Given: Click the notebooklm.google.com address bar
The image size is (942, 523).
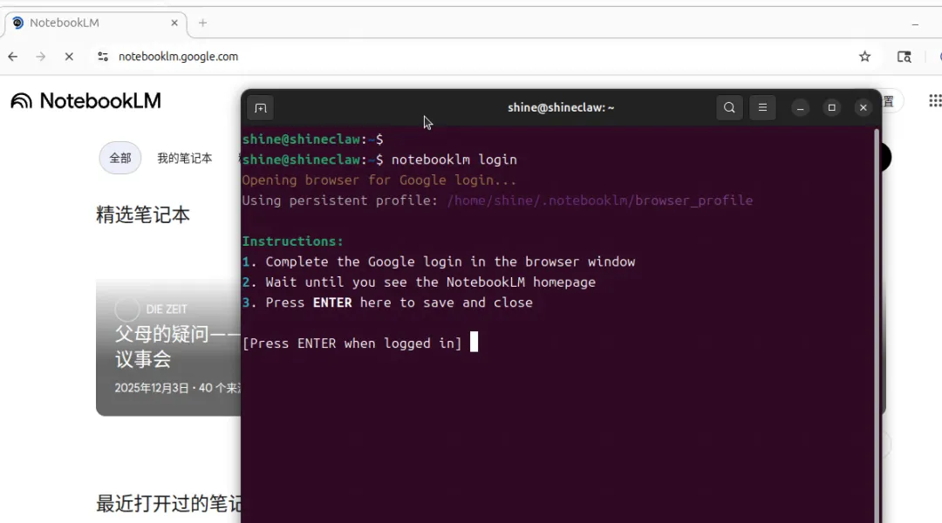Looking at the screenshot, I should pos(179,57).
